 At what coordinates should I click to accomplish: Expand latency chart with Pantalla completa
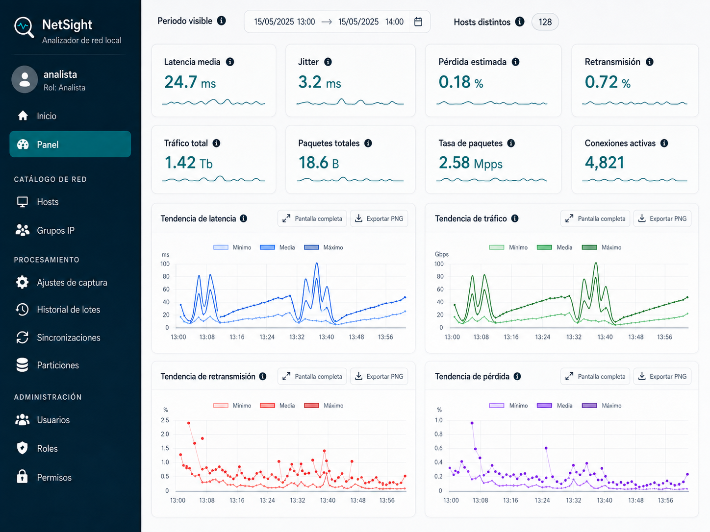312,218
